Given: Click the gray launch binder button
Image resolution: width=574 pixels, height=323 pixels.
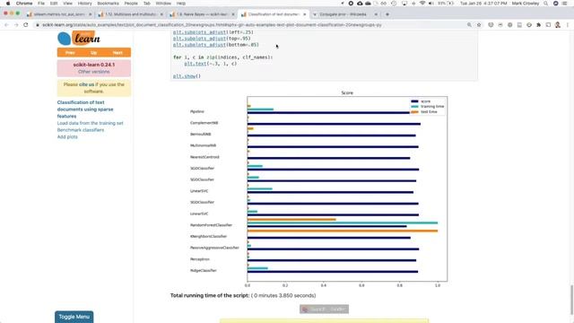Looking at the screenshot, I should point(324,309).
